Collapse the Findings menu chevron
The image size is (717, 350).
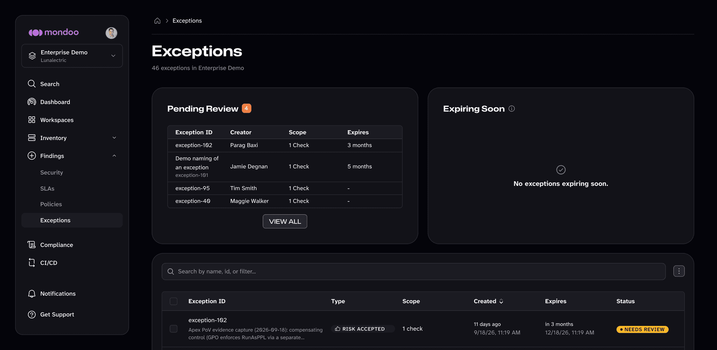[114, 156]
